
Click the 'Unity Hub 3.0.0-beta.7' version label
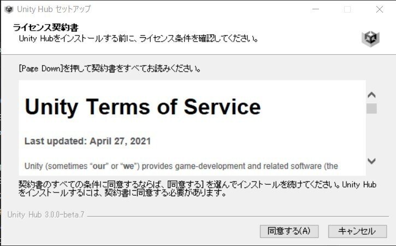[46, 215]
